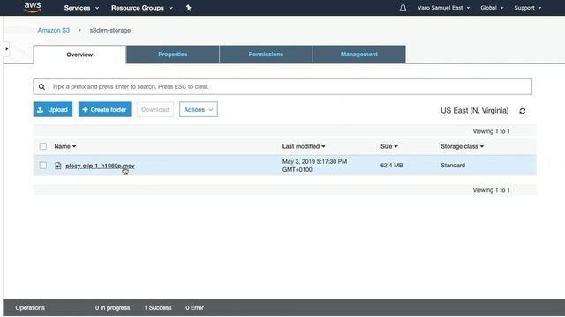The height and width of the screenshot is (317, 565).
Task: Open the Resource Groups dropdown
Action: pyautogui.click(x=142, y=8)
